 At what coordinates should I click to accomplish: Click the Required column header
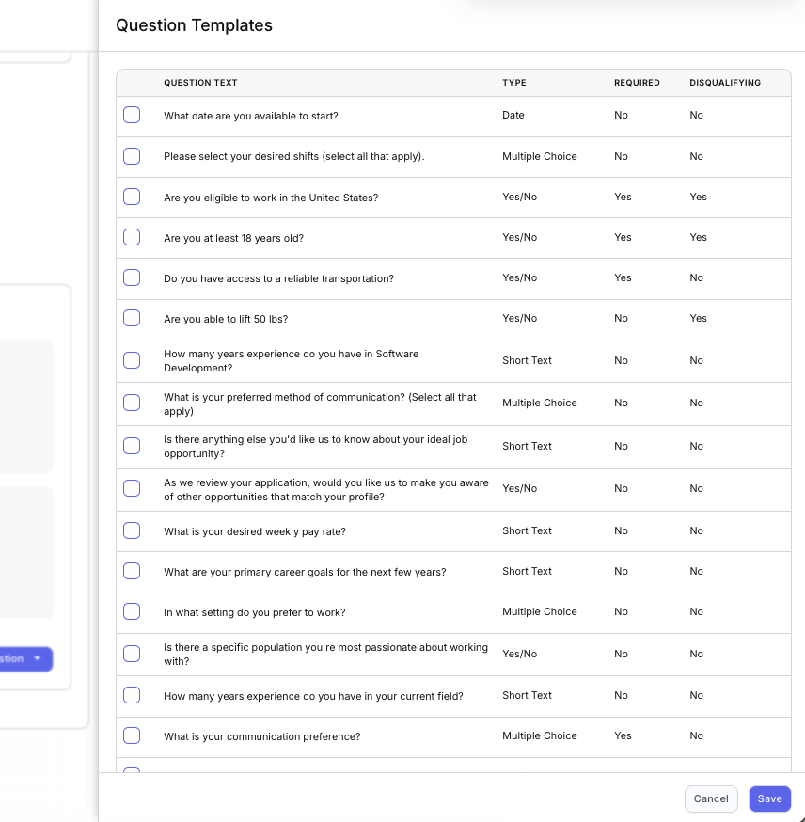[x=637, y=83]
